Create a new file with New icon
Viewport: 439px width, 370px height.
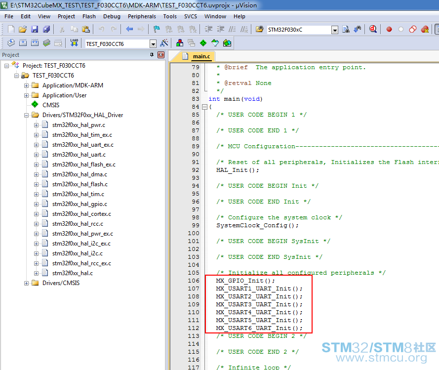(x=11, y=29)
